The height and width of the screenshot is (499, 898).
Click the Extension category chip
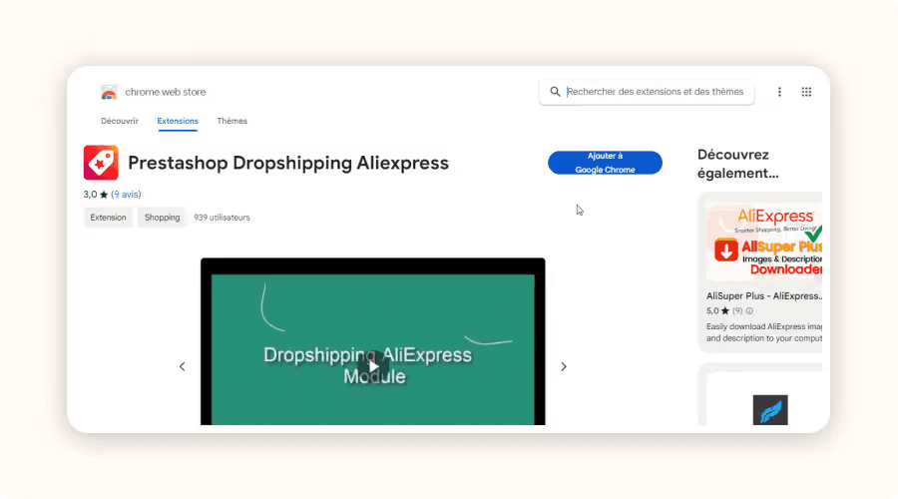tap(108, 218)
